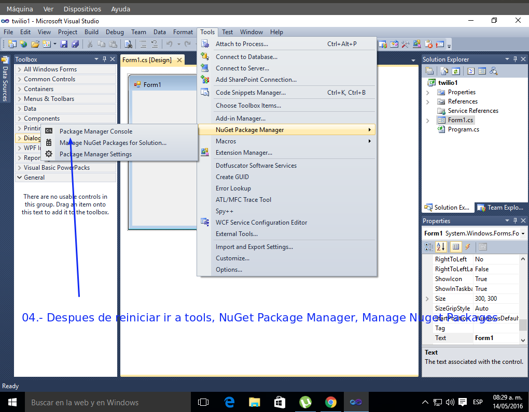Open the Debug menu
The width and height of the screenshot is (529, 412).
115,32
